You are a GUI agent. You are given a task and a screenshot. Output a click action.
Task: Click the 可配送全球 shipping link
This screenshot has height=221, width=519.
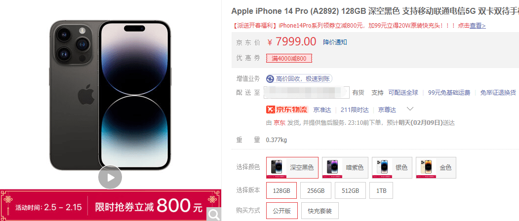pyautogui.click(x=403, y=93)
